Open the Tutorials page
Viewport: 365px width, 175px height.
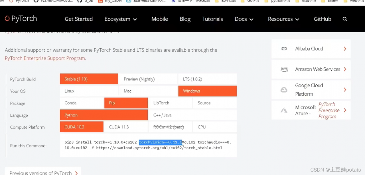tap(213, 19)
